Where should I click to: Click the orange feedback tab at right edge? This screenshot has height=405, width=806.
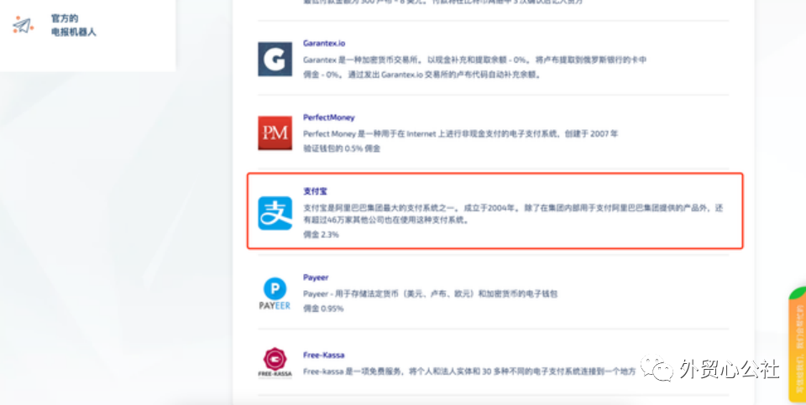798,344
